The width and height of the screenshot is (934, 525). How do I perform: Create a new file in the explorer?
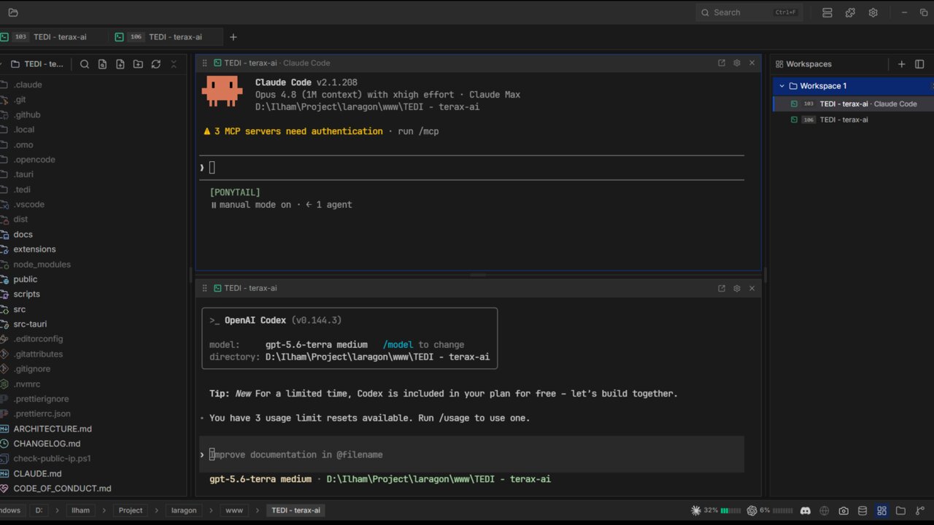point(120,64)
